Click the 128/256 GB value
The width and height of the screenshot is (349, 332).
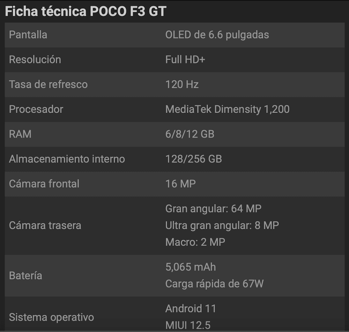pos(193,159)
